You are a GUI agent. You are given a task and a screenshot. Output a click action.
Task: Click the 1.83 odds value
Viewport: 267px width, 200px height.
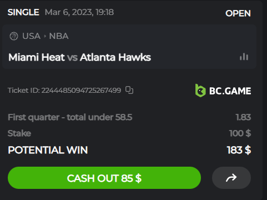click(x=243, y=117)
